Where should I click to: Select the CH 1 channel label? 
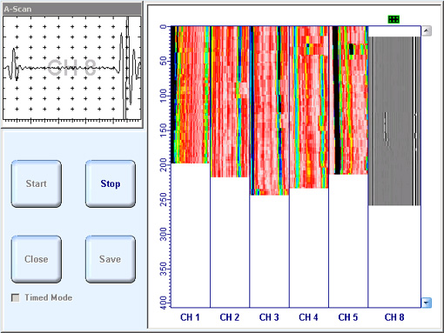tap(190, 317)
